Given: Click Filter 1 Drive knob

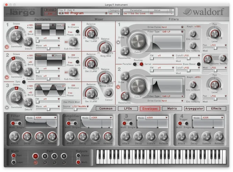Looking at the screenshot, I should pos(125,32).
